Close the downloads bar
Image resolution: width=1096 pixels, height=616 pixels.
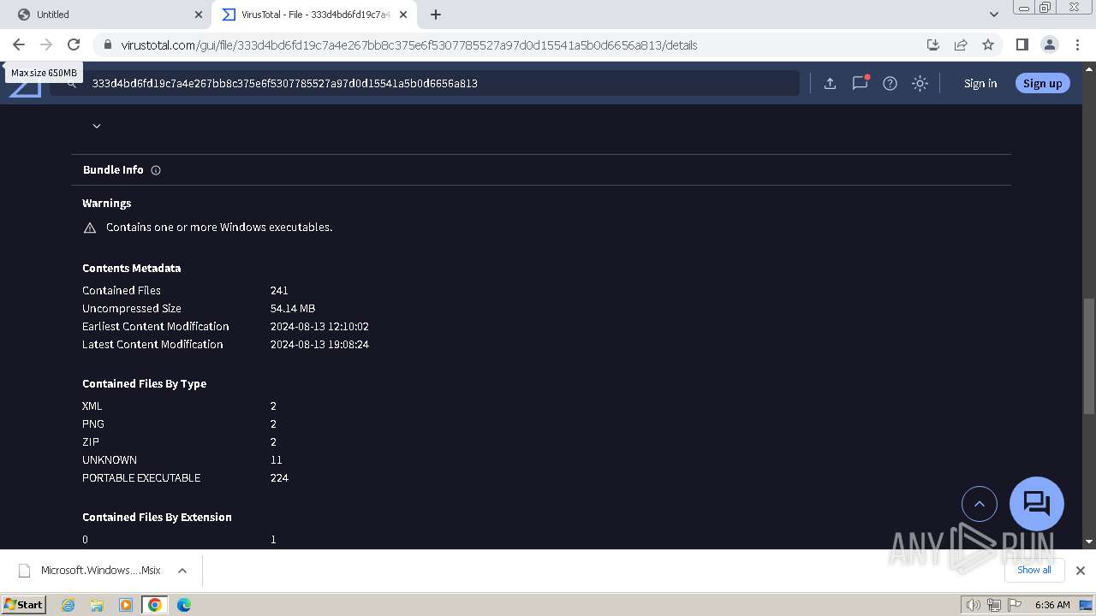click(1080, 570)
